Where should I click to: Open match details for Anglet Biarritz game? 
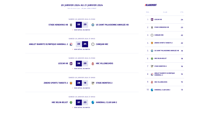82,49
